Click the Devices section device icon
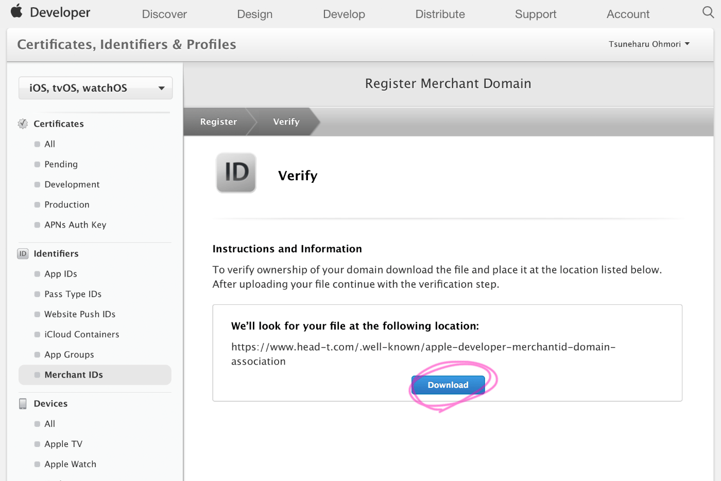 click(x=23, y=404)
